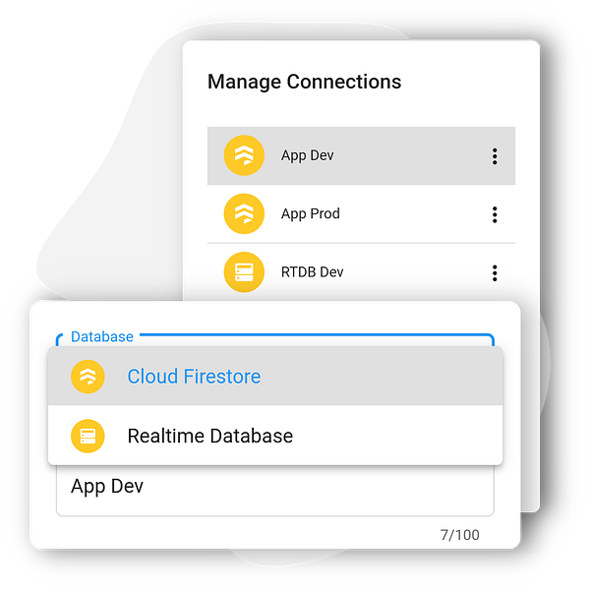Select the App Dev connection name in list
The height and width of the screenshot is (590, 590).
point(308,155)
